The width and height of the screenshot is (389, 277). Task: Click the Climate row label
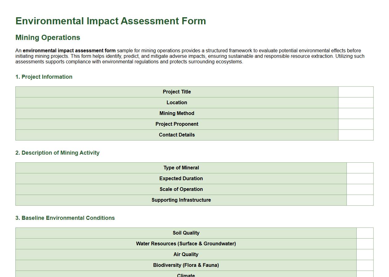186,275
